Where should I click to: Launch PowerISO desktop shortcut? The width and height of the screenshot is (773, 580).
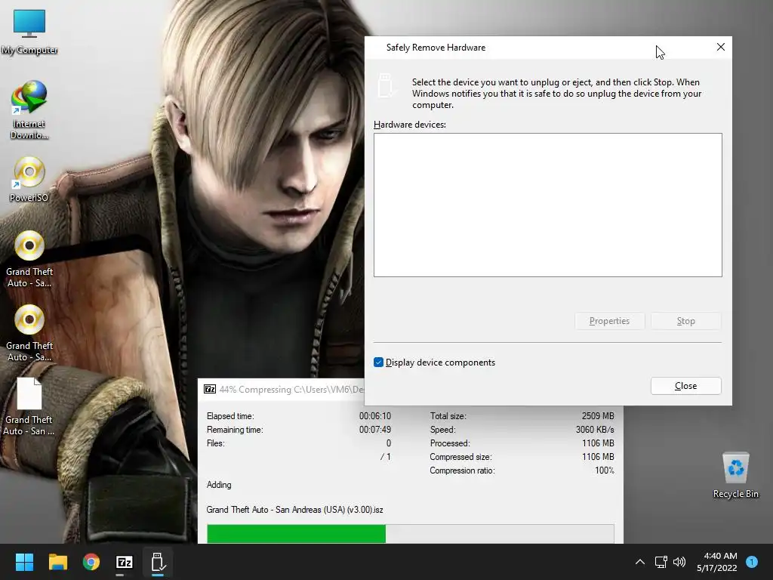(29, 179)
